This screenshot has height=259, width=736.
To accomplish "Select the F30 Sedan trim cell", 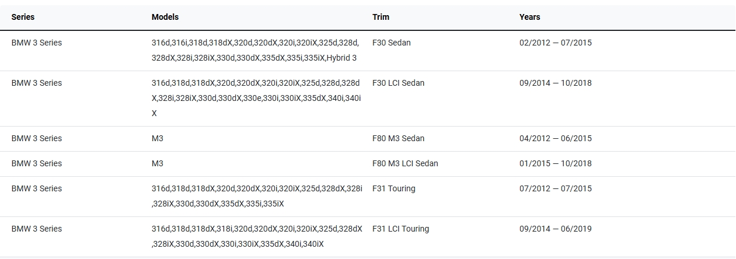I will pyautogui.click(x=391, y=43).
